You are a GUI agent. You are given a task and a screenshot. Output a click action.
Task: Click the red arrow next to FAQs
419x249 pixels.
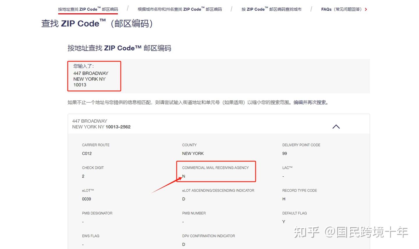click(x=366, y=10)
